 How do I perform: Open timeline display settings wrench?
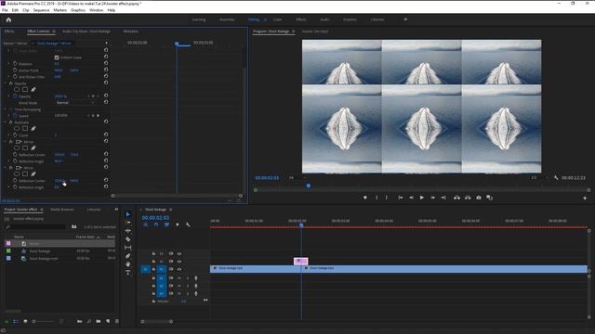point(188,225)
